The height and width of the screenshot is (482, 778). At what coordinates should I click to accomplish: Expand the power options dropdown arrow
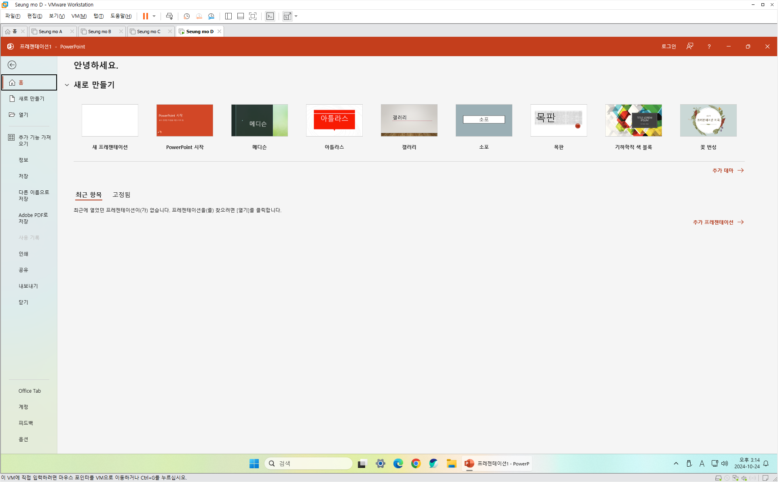154,16
